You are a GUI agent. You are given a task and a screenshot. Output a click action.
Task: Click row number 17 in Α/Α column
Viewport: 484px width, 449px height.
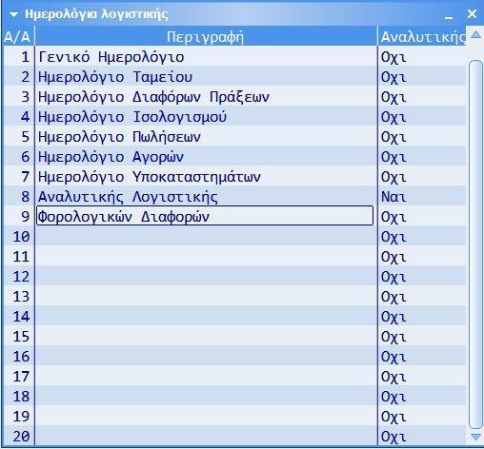tap(21, 377)
